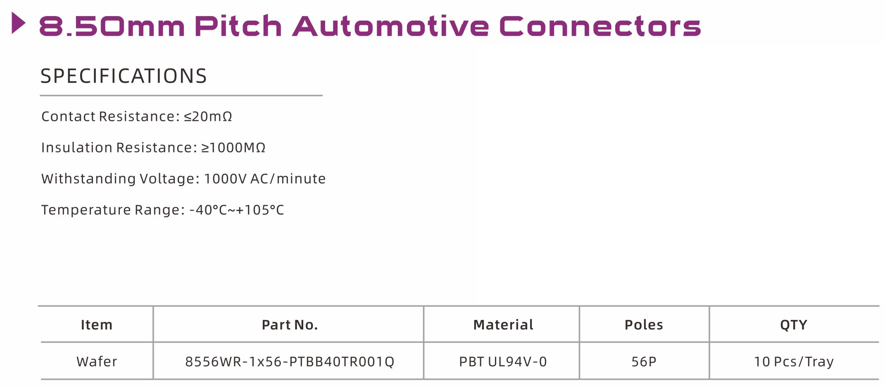This screenshot has height=388, width=885.
Task: Select the ≥1000MΩ insulation resistance value
Action: pos(233,148)
